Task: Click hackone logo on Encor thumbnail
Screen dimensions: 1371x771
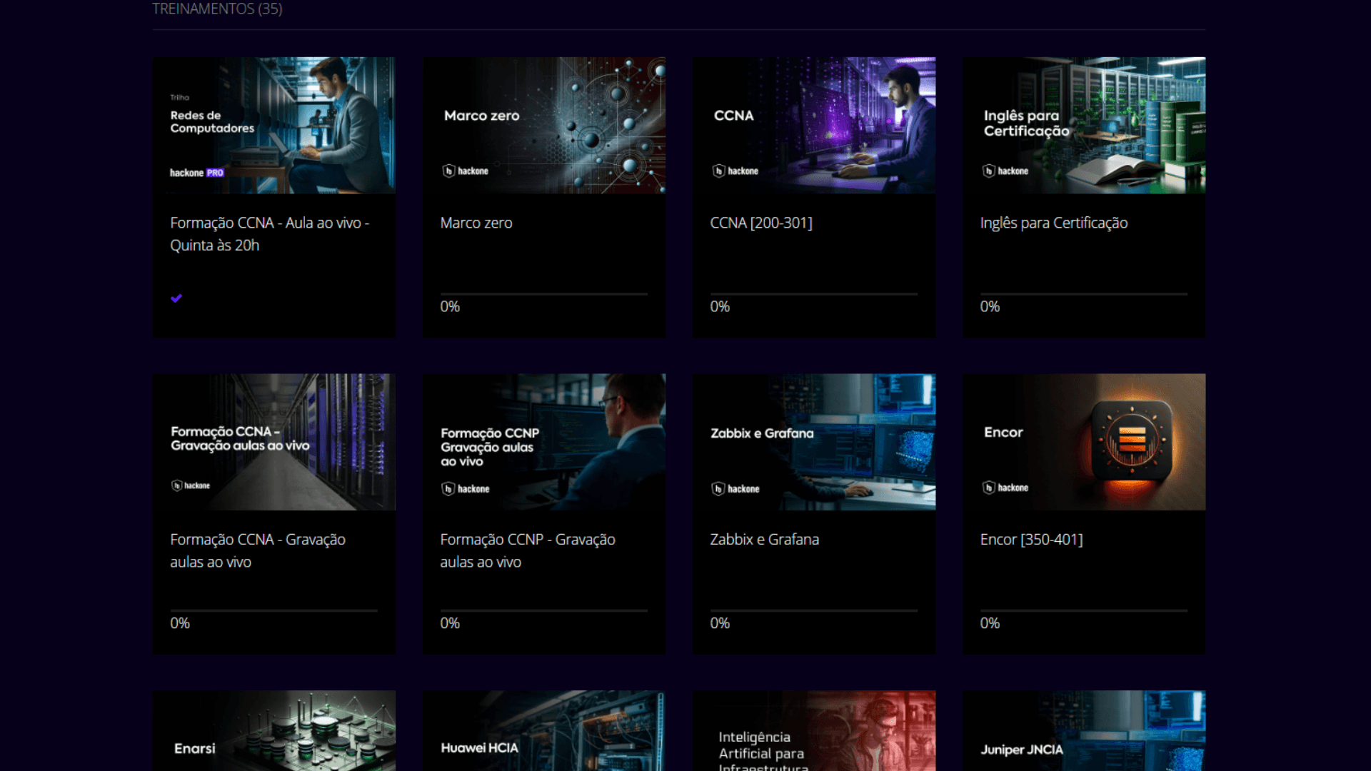Action: (1005, 488)
